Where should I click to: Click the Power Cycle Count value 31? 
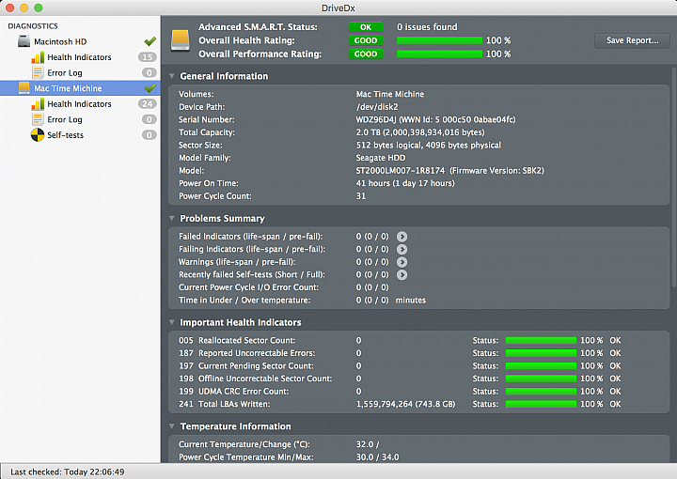[361, 195]
